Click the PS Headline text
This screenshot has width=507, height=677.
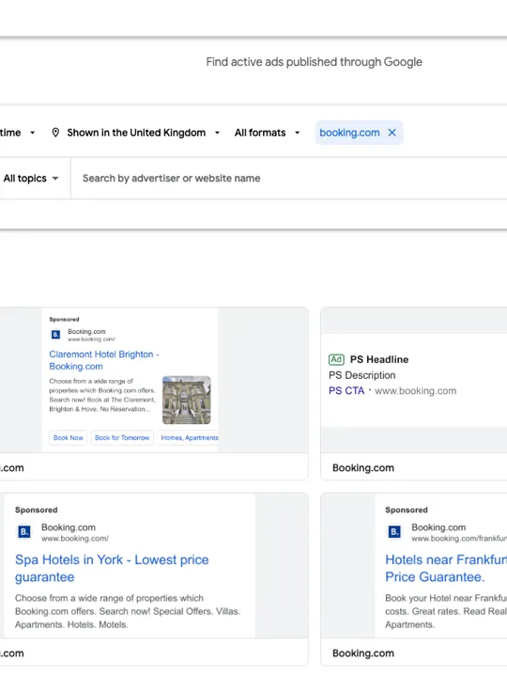coord(379,359)
